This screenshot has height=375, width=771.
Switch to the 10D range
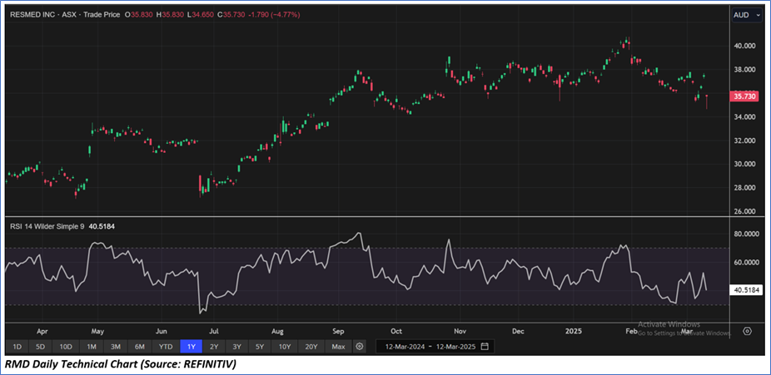pyautogui.click(x=66, y=346)
